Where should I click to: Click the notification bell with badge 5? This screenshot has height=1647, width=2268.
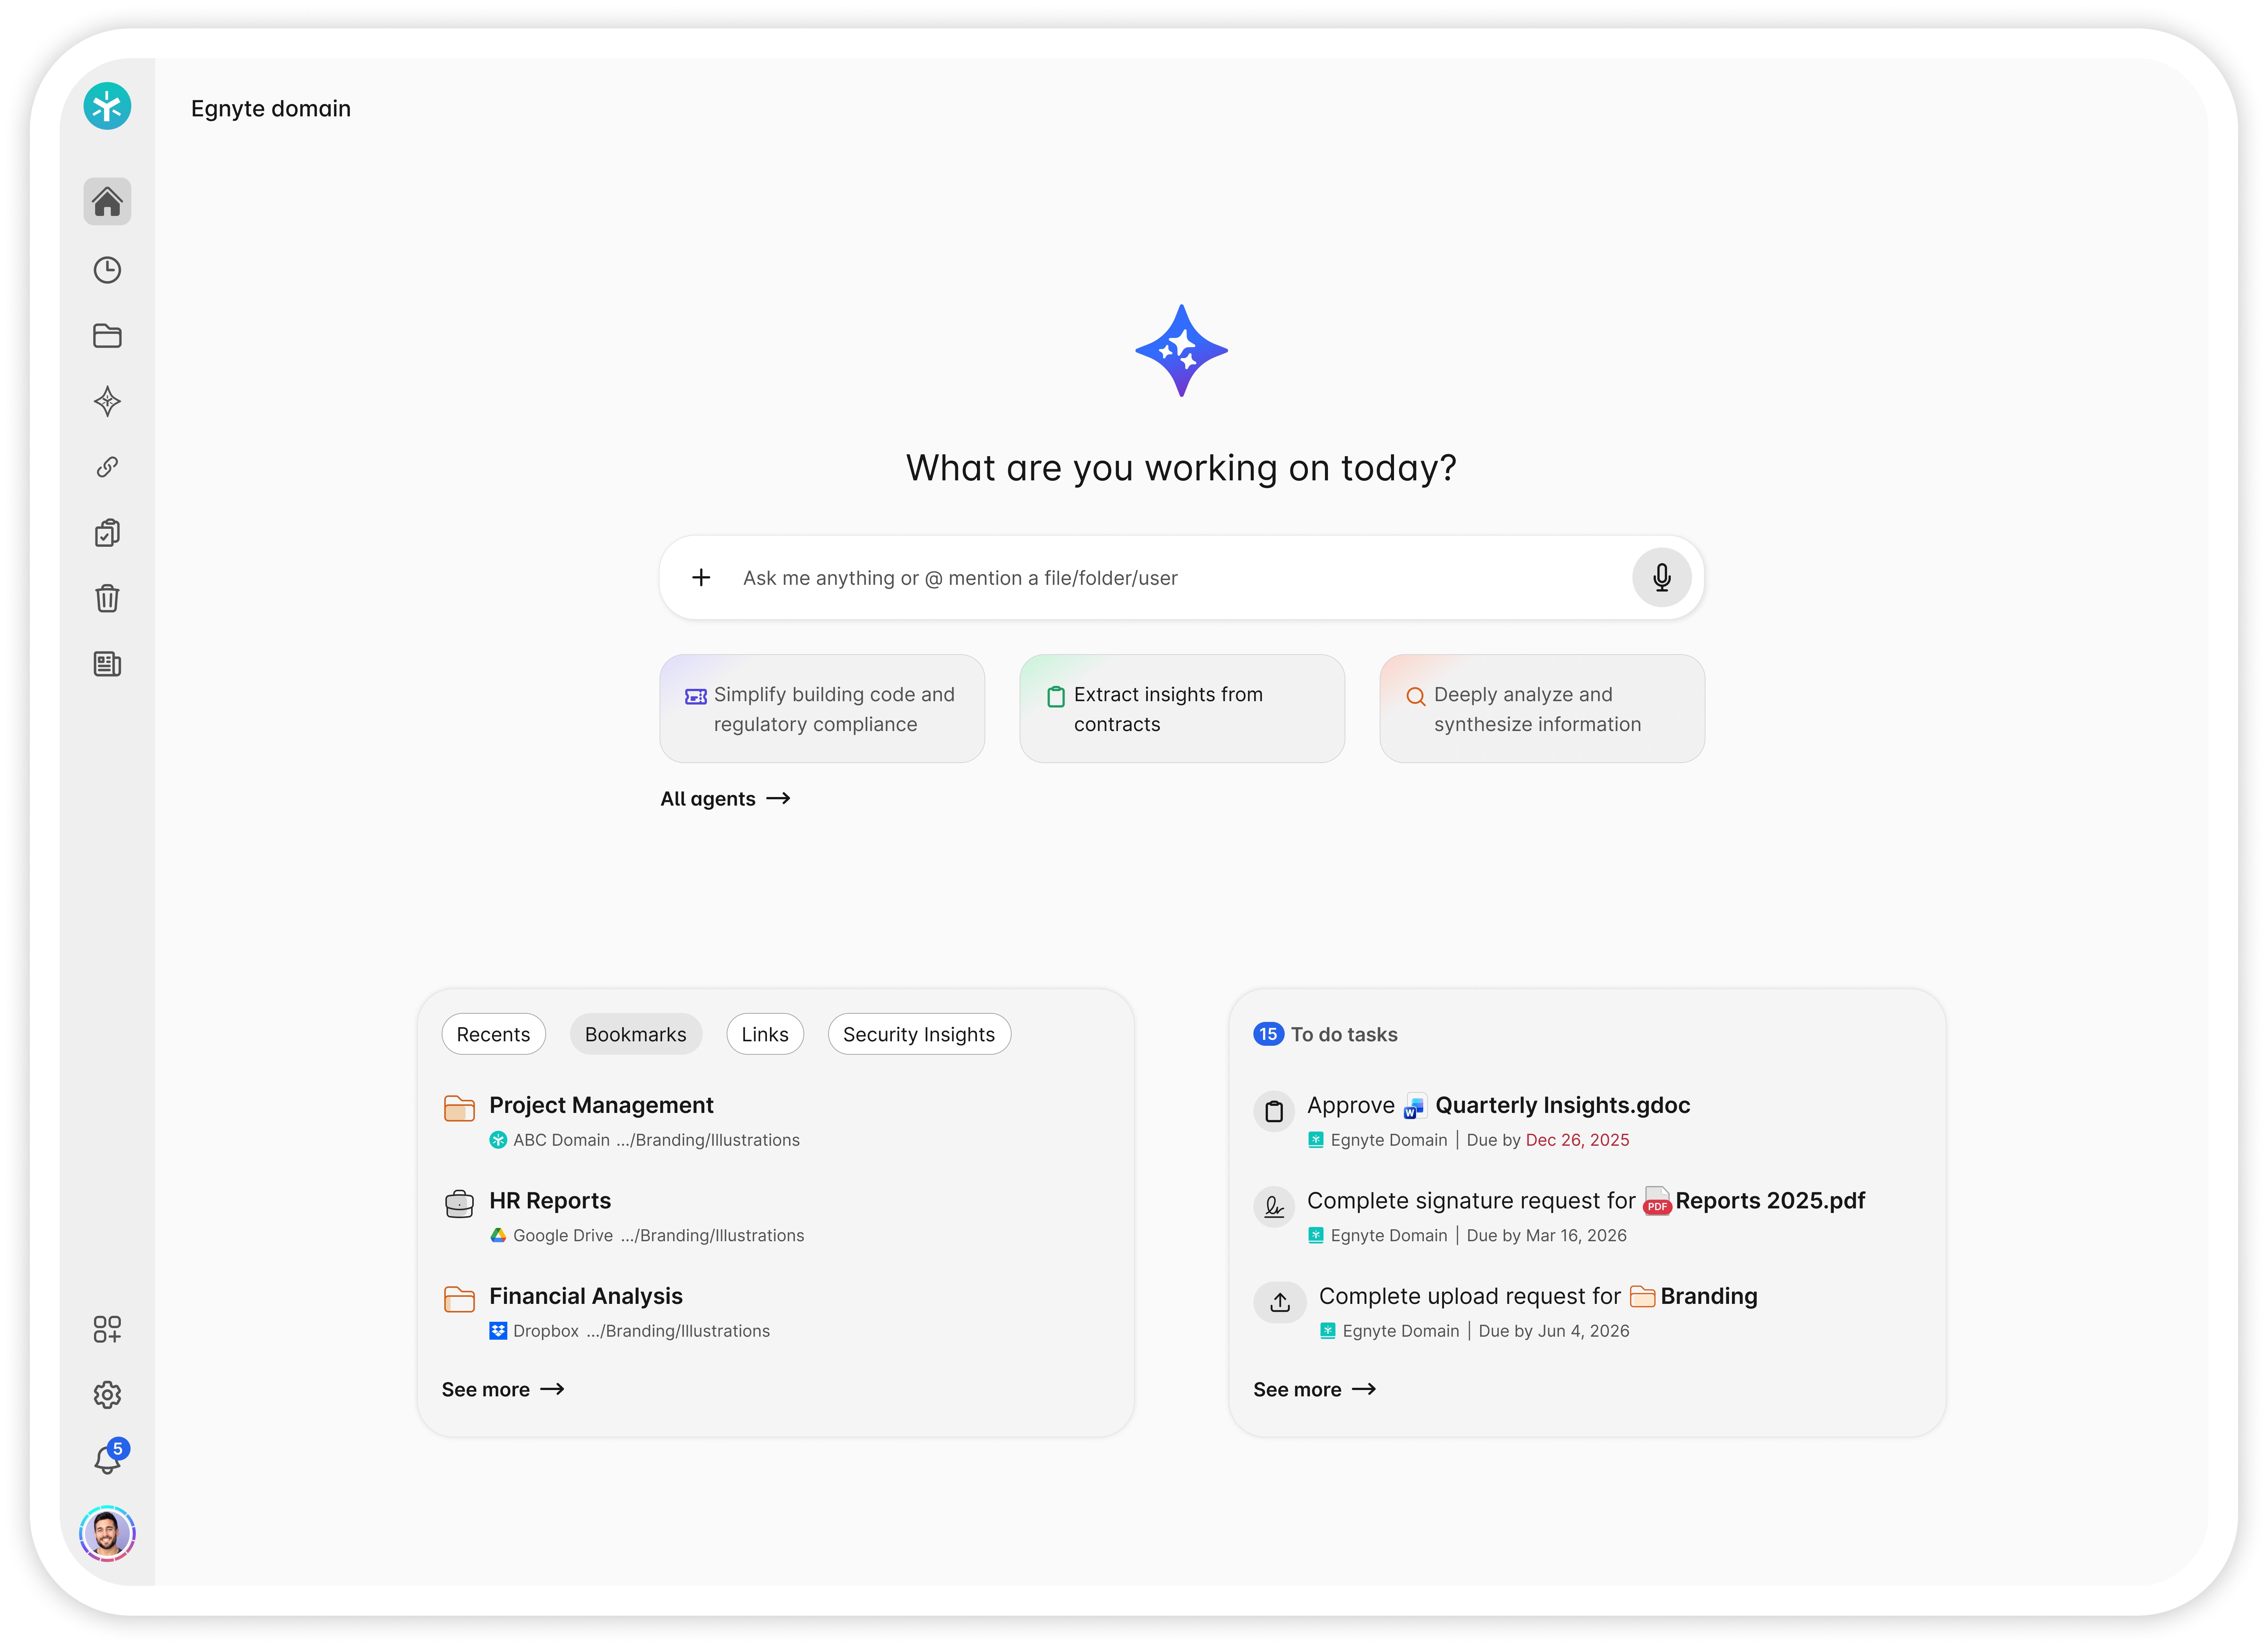(x=107, y=1459)
